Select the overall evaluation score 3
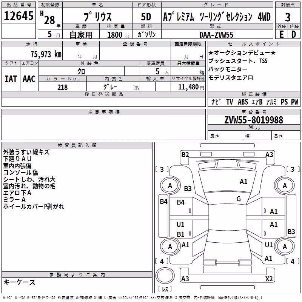 (288, 17)
